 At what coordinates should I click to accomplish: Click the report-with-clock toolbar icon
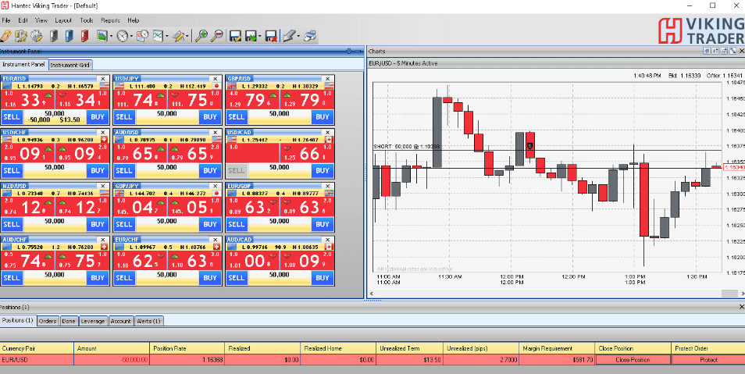[143, 36]
